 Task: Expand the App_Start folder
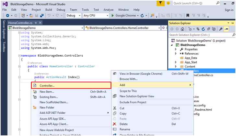pos(176,62)
